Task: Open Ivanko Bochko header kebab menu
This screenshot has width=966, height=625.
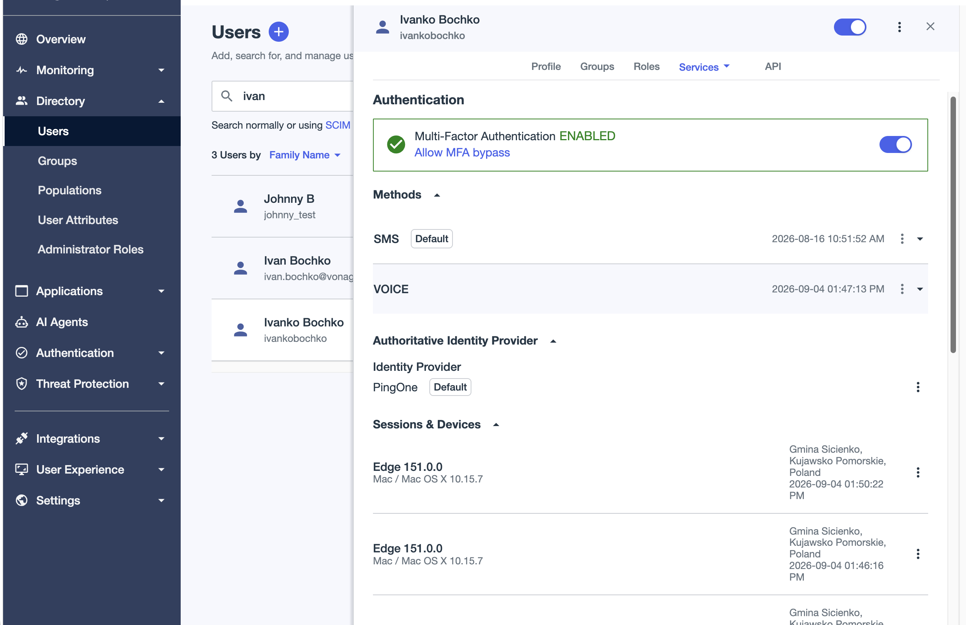Action: coord(899,27)
